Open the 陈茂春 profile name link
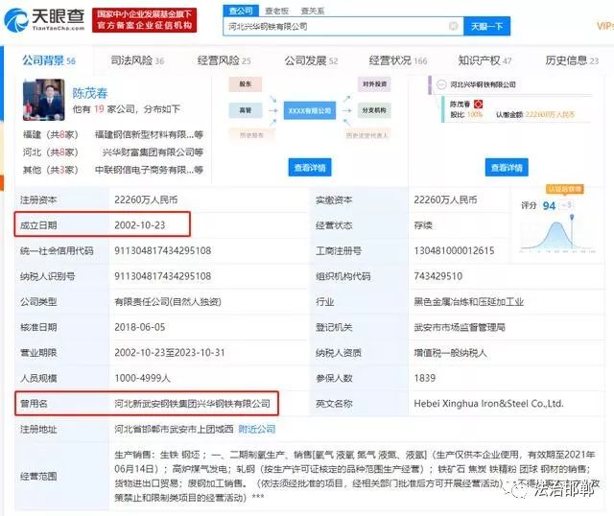614x516 pixels. [89, 93]
